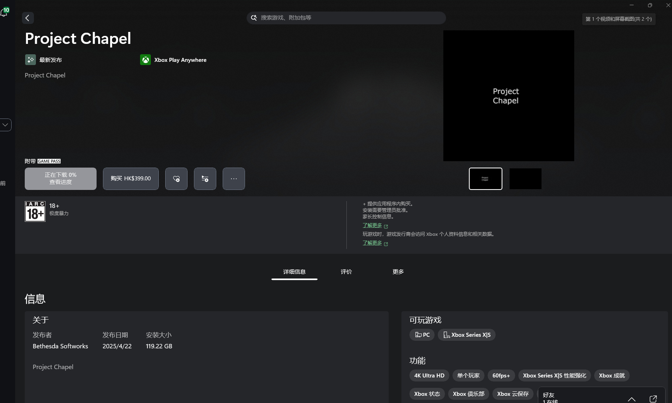Open the large Project Chapel screenshot
Image resolution: width=672 pixels, height=403 pixels.
[x=509, y=96]
